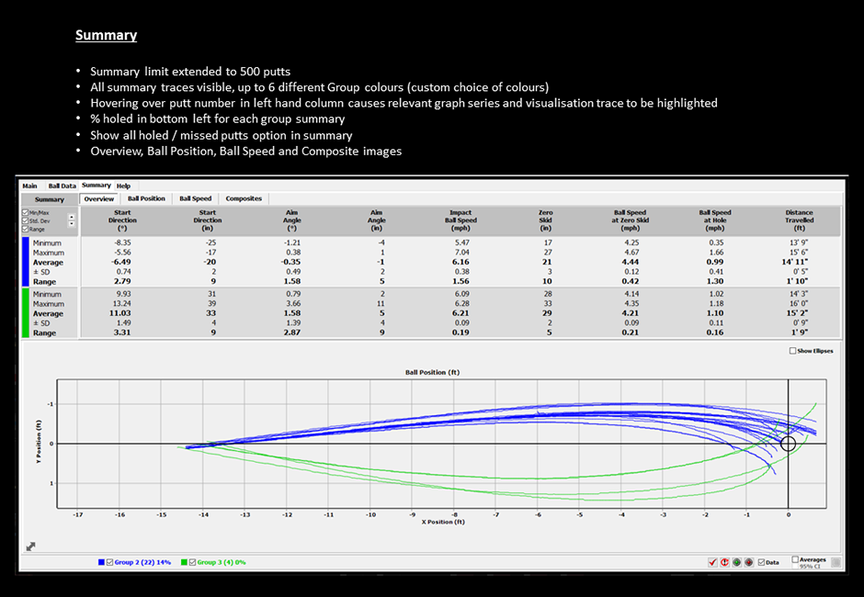Switch to the Ball Position tab
864x597 pixels.
pyautogui.click(x=146, y=198)
